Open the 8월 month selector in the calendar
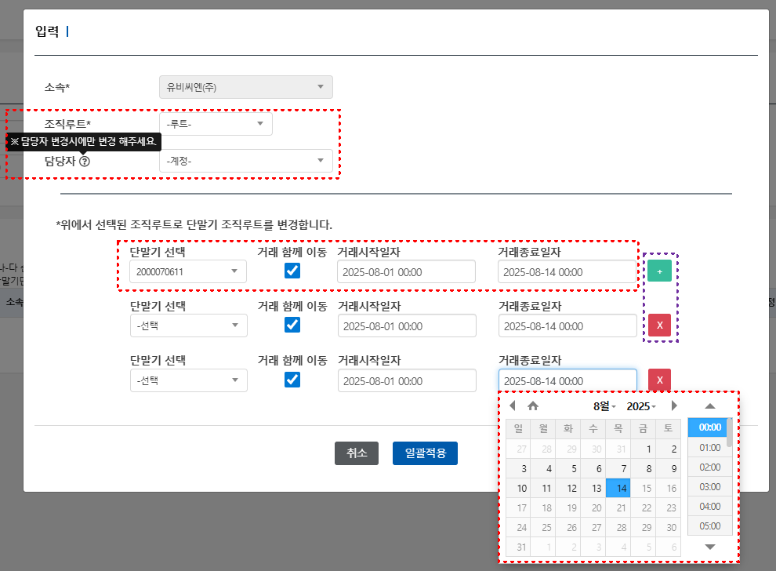 [603, 406]
